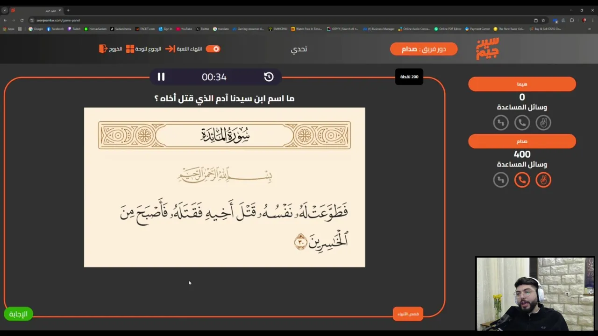Click the 00:34 timer display
Screen dimensions: 598x336
(x=214, y=77)
